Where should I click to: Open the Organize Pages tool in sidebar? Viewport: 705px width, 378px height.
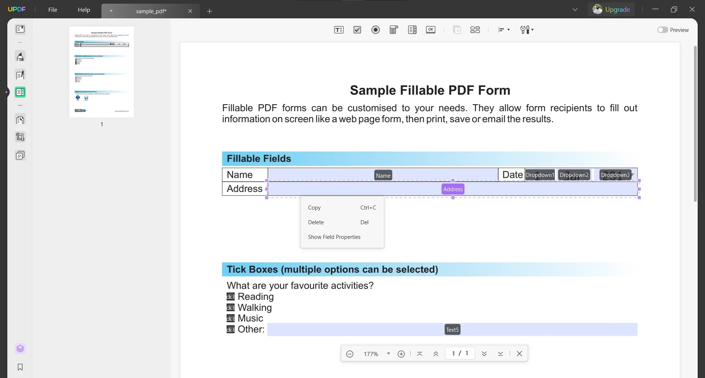[x=20, y=120]
